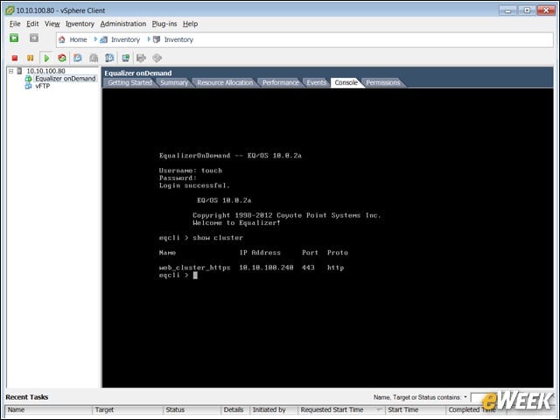Switch to the Resource Allocation tab

tap(225, 82)
